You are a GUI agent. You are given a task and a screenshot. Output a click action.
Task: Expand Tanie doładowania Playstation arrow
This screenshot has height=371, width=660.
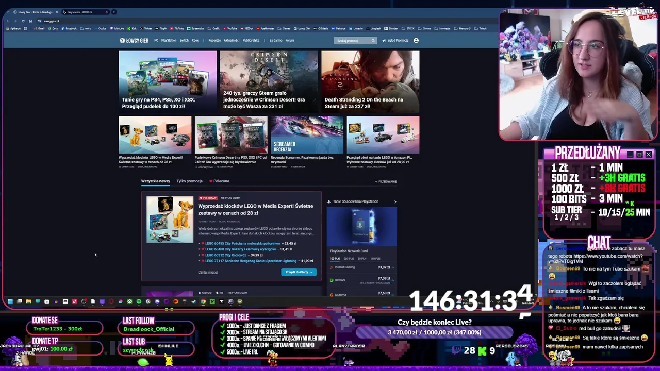(x=395, y=201)
